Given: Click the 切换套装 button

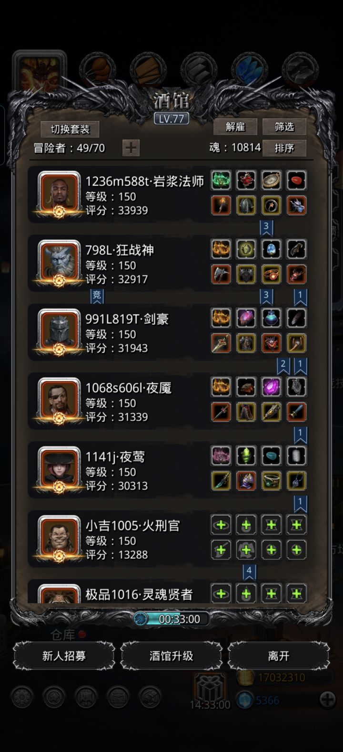Looking at the screenshot, I should tap(70, 129).
